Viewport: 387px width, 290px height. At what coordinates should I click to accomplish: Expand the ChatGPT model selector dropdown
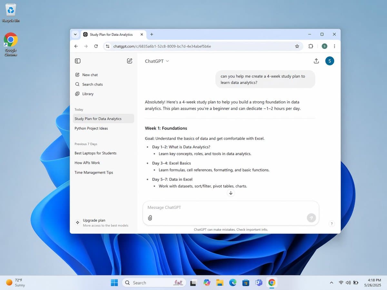[157, 61]
